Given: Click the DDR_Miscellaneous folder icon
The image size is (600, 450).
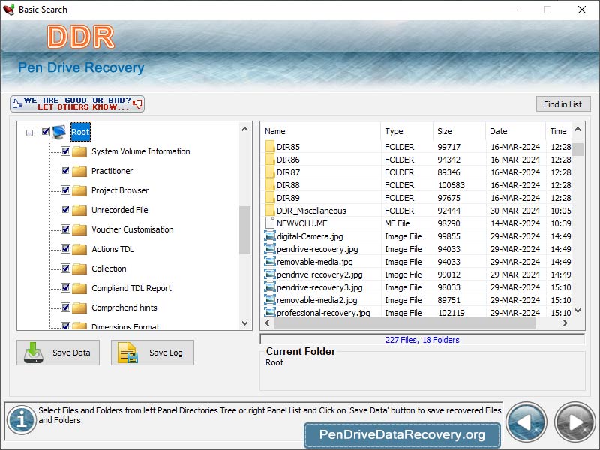Looking at the screenshot, I should click(x=270, y=211).
